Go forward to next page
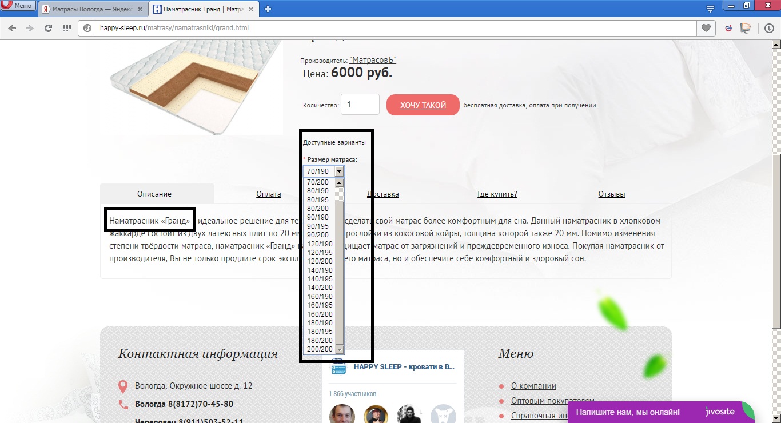 point(29,28)
